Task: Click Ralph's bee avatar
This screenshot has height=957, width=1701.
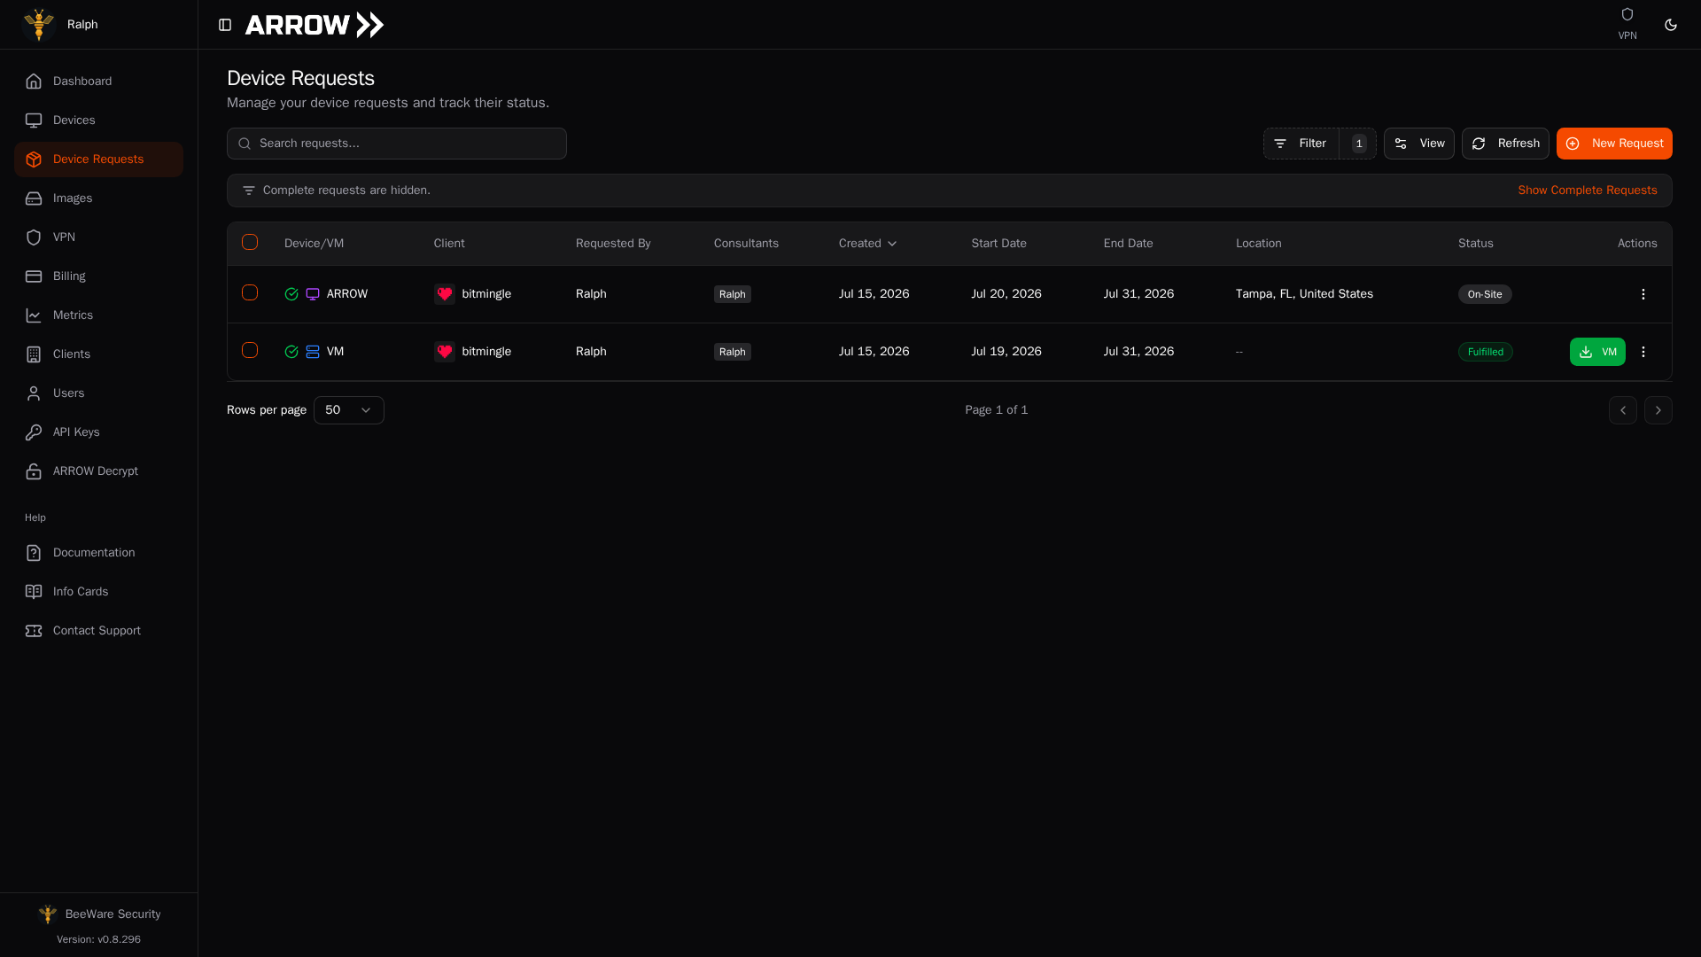Action: point(39,25)
